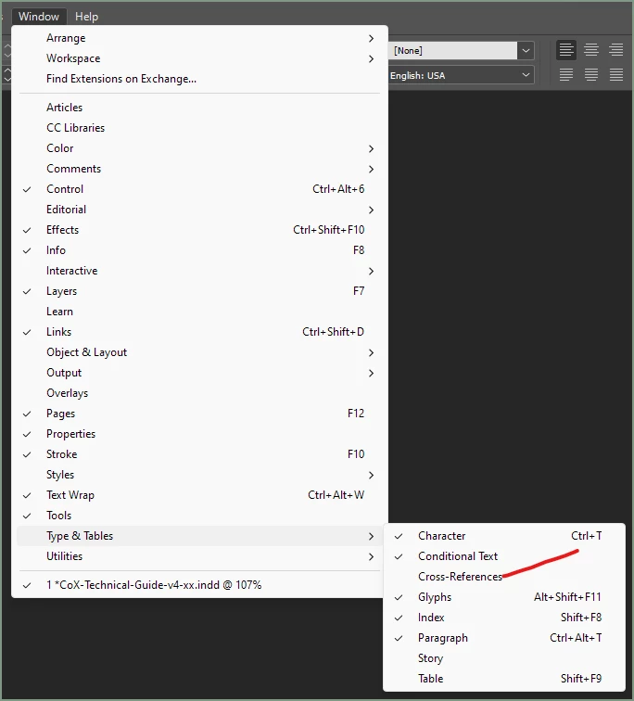Open the [None] style dropdown
Viewport: 634px width, 701px height.
point(526,50)
